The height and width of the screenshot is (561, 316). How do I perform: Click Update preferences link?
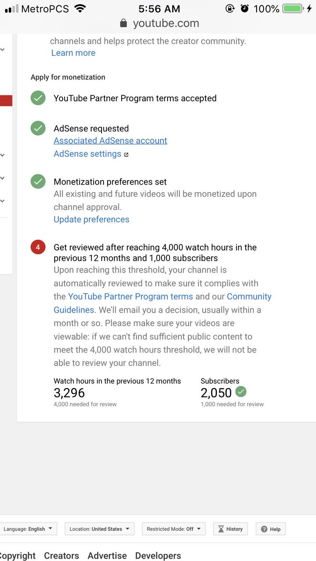[91, 219]
